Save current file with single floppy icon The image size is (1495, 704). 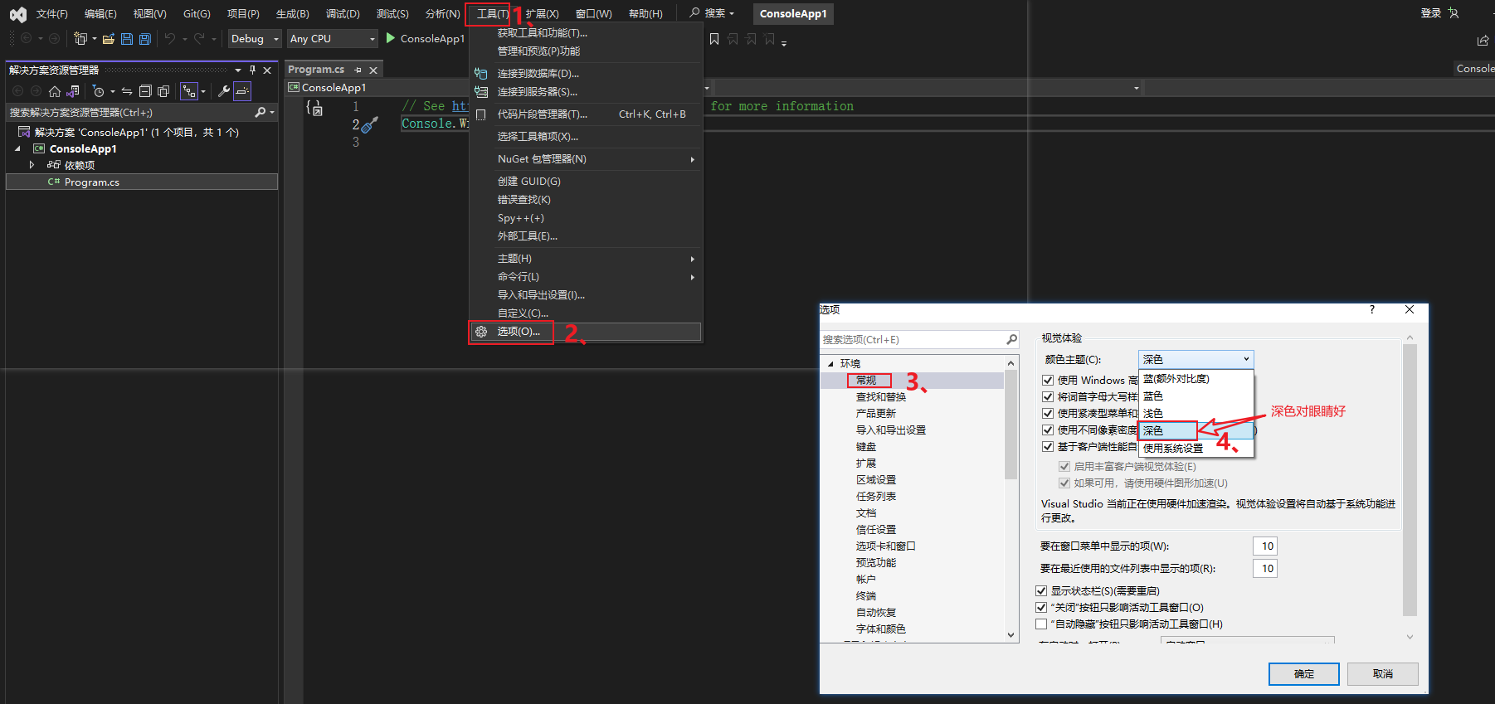(127, 38)
